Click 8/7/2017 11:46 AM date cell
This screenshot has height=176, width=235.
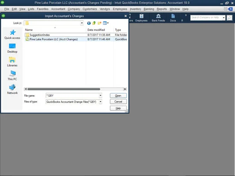point(99,39)
